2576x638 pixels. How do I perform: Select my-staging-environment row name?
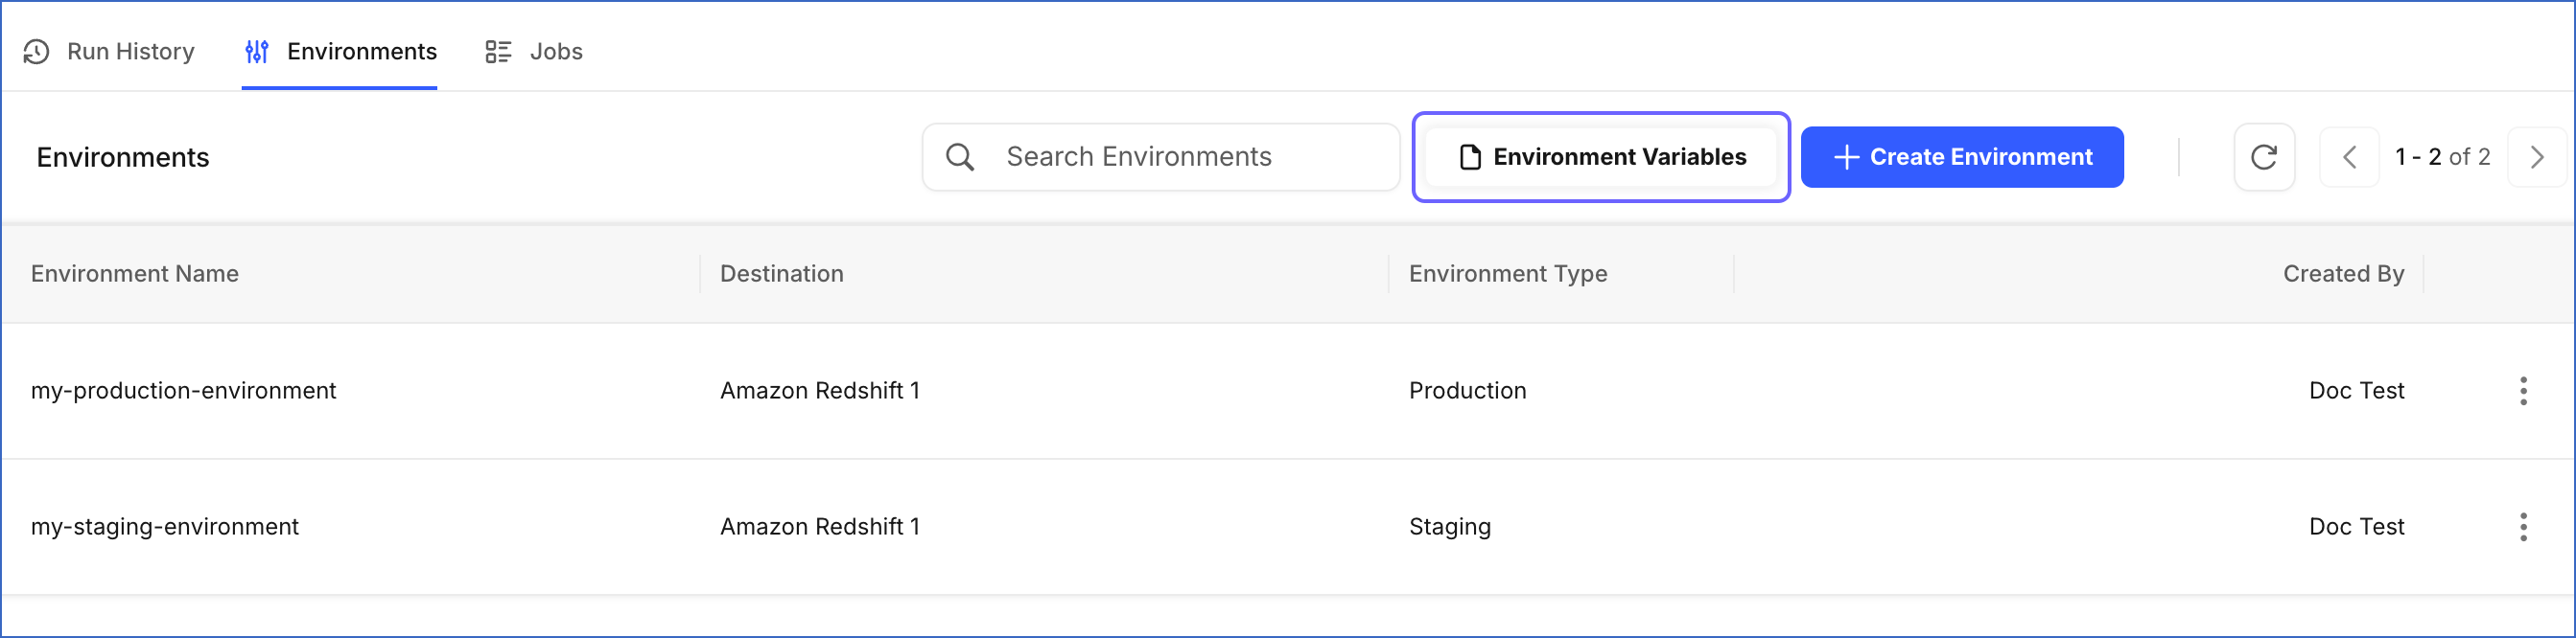165,527
